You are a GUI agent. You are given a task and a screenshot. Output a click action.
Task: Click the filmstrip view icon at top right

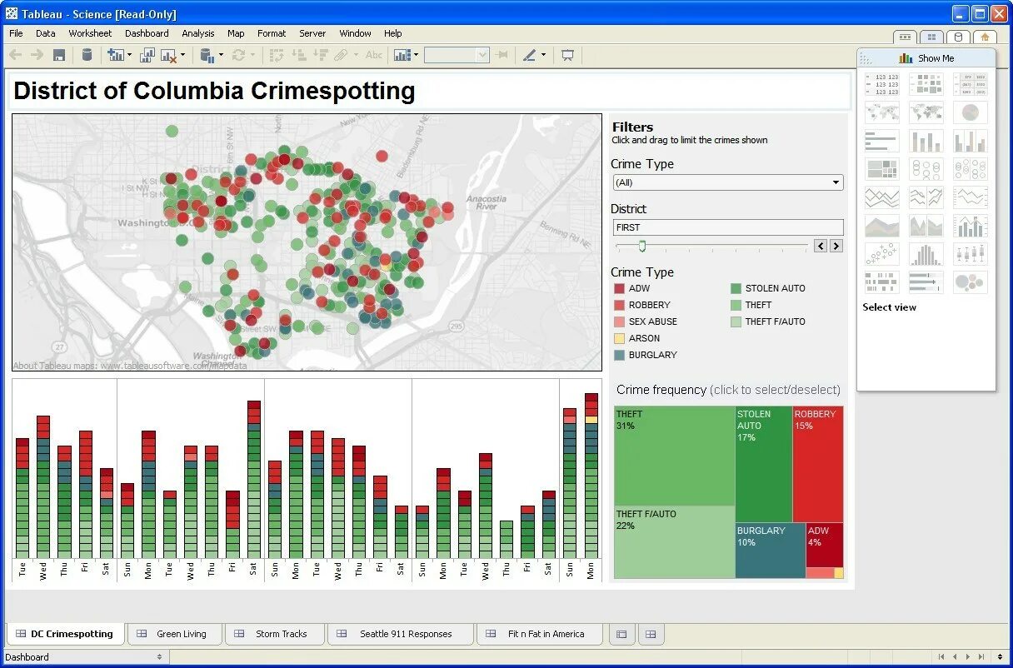point(905,37)
